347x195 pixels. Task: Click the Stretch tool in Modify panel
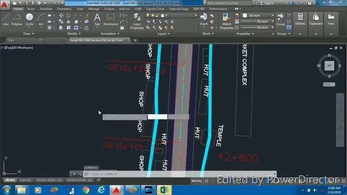pyautogui.click(x=61, y=28)
